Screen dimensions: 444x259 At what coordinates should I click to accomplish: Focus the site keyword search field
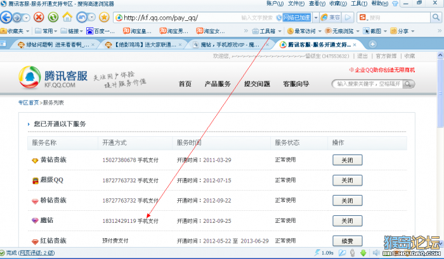(367, 84)
